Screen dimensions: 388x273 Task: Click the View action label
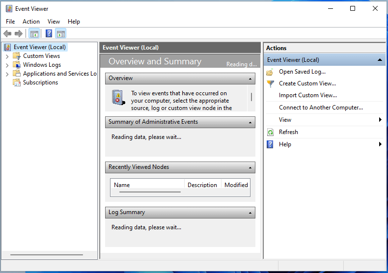(285, 120)
